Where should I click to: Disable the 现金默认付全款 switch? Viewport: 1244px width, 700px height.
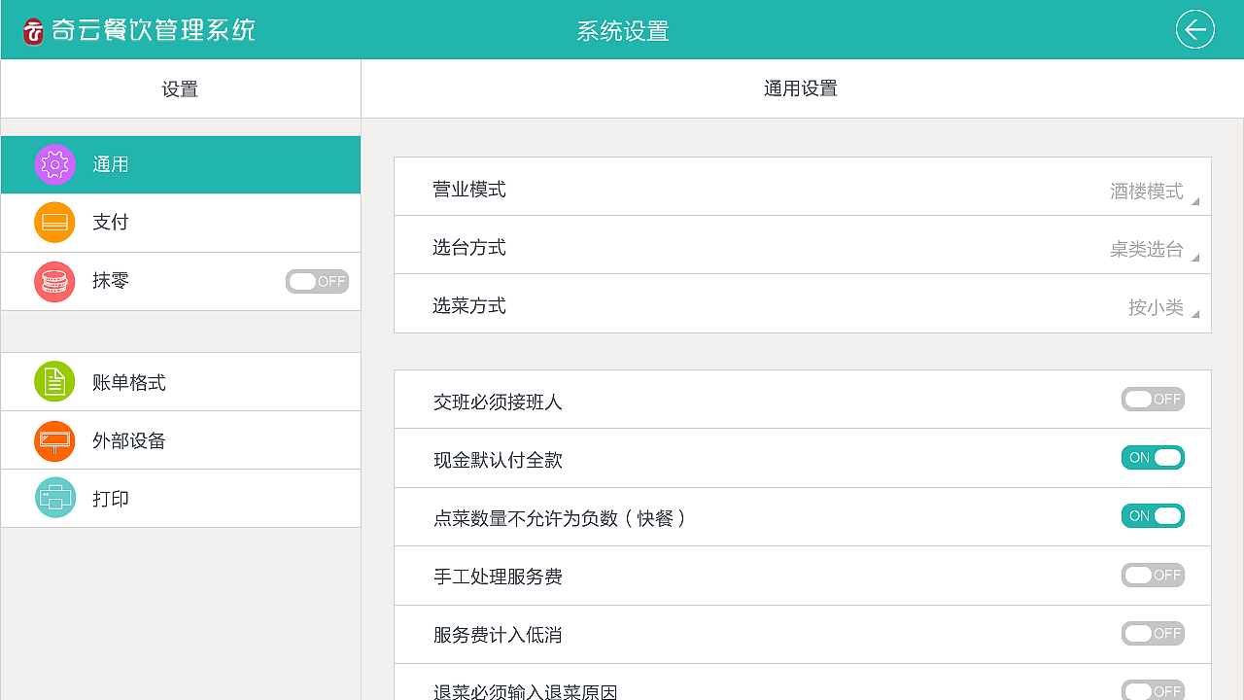(1153, 458)
